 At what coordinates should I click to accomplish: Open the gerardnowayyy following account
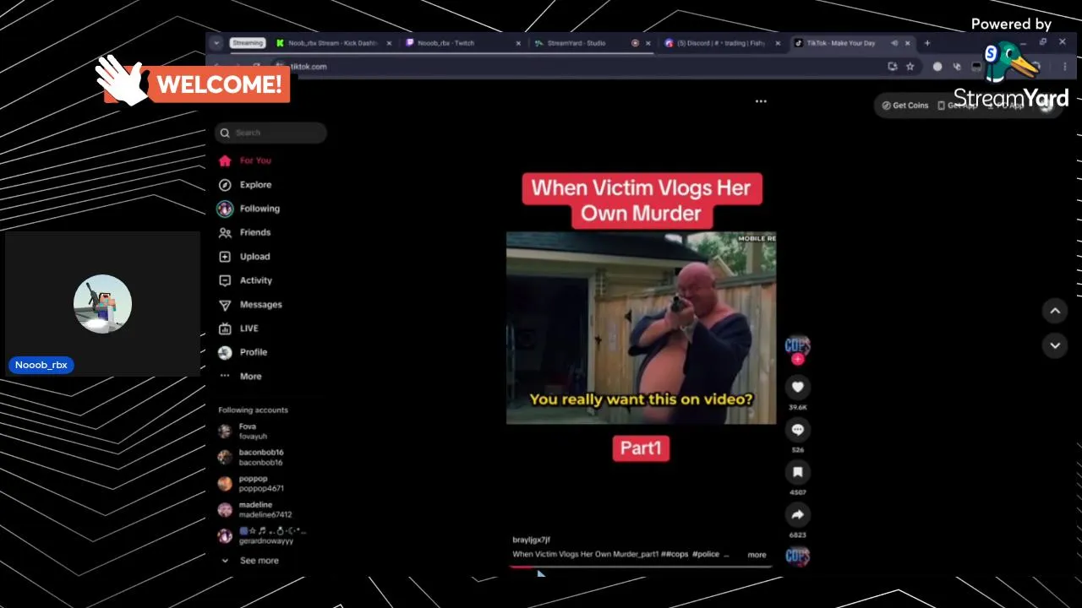[262, 536]
